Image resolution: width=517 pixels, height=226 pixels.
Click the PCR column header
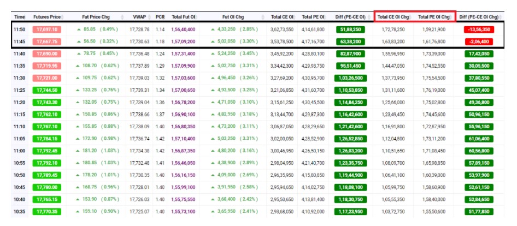pos(160,17)
